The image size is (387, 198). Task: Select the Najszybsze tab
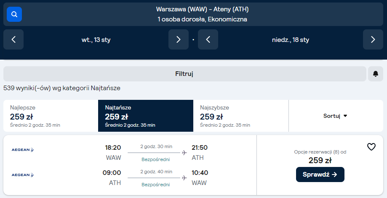240,116
